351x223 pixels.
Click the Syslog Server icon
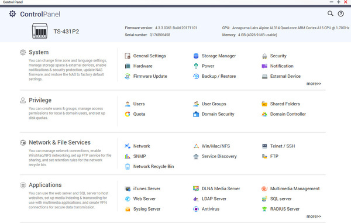pyautogui.click(x=128, y=209)
